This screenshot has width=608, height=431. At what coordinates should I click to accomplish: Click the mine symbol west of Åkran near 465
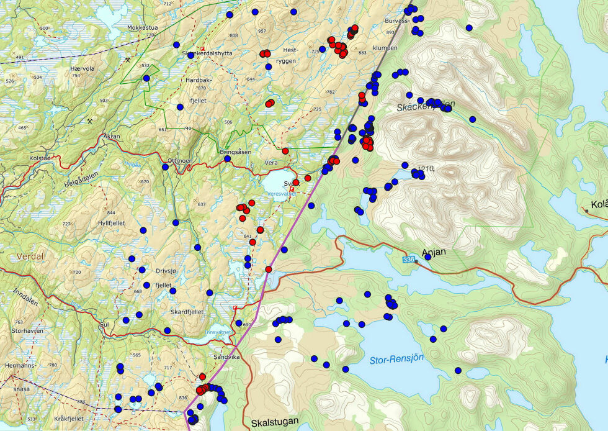point(90,121)
